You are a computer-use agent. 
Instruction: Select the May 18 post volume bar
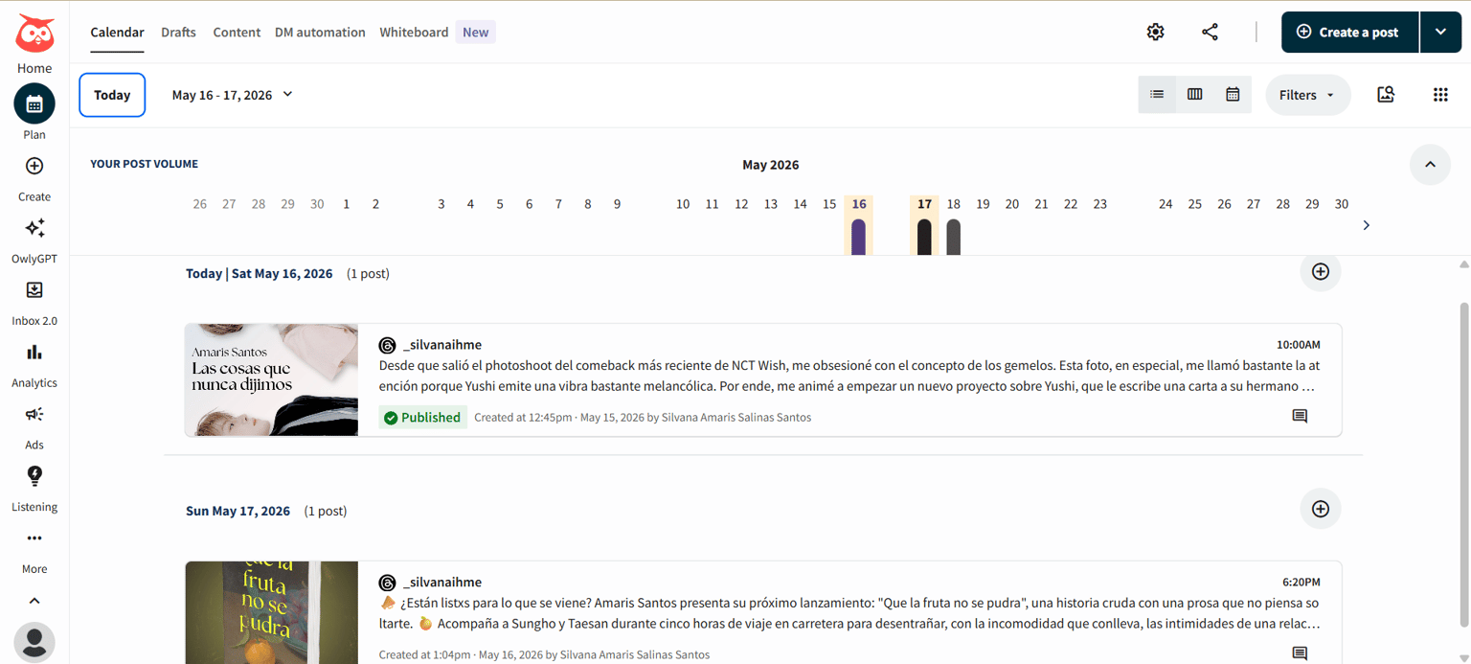[953, 237]
